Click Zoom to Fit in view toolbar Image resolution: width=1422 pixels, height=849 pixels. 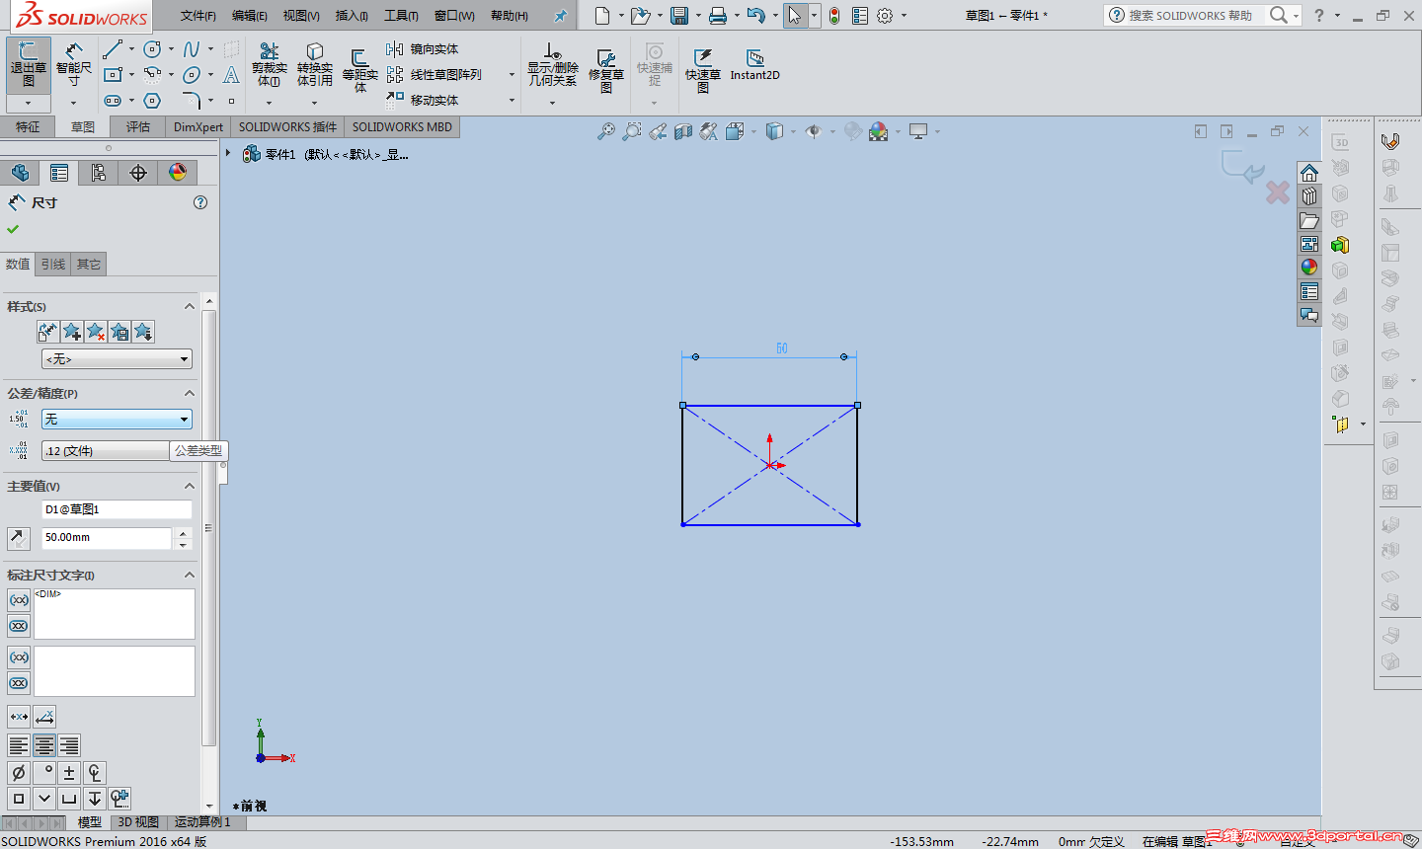click(x=605, y=131)
